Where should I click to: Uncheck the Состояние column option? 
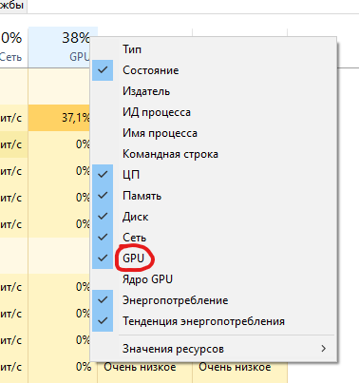214,70
